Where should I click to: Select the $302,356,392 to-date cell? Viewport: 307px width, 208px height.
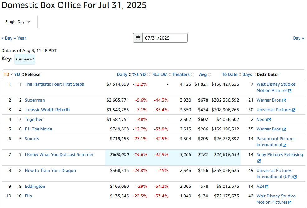[x=225, y=100]
